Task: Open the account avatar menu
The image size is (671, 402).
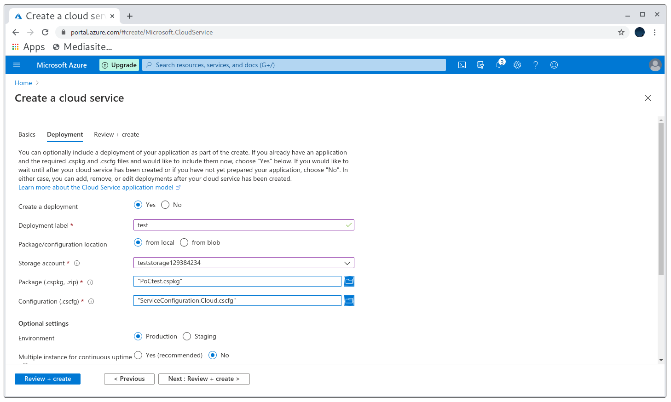Action: point(655,65)
